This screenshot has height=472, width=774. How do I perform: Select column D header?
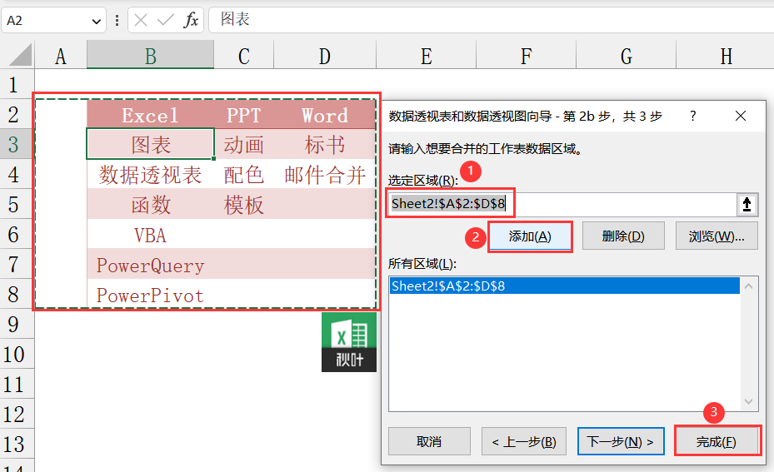(325, 57)
